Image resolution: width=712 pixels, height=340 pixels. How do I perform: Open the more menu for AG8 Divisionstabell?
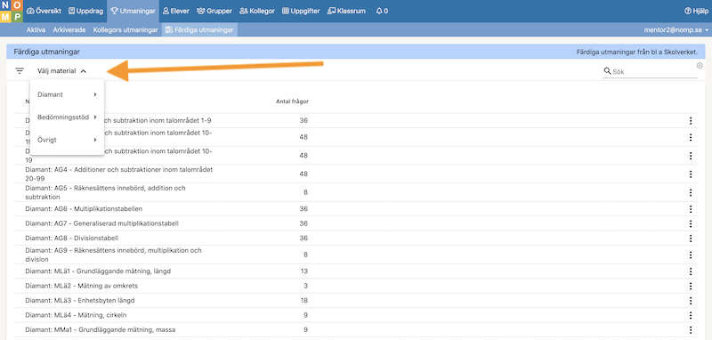pos(691,239)
